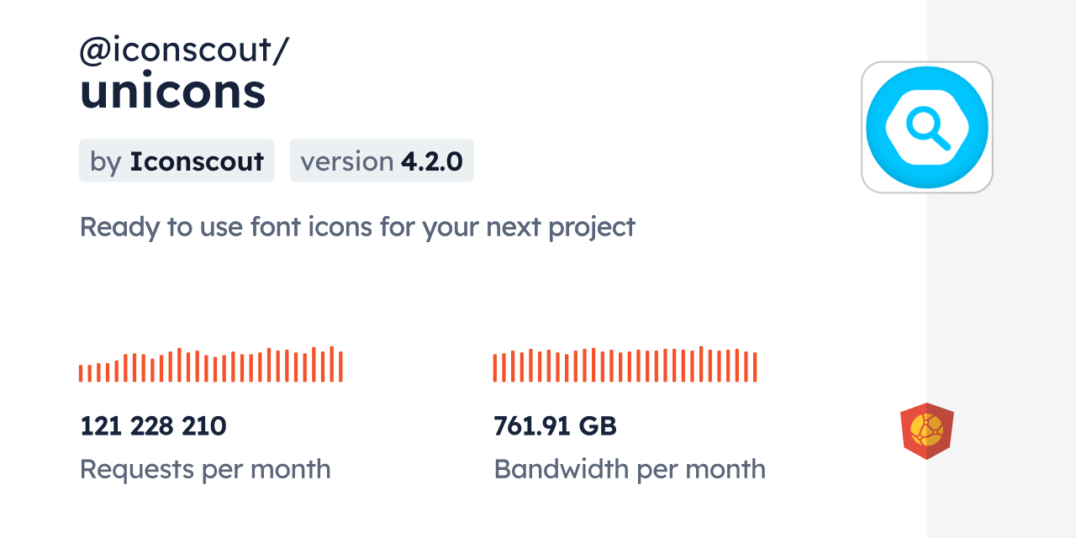Click the requests per month bar chart

click(210, 365)
